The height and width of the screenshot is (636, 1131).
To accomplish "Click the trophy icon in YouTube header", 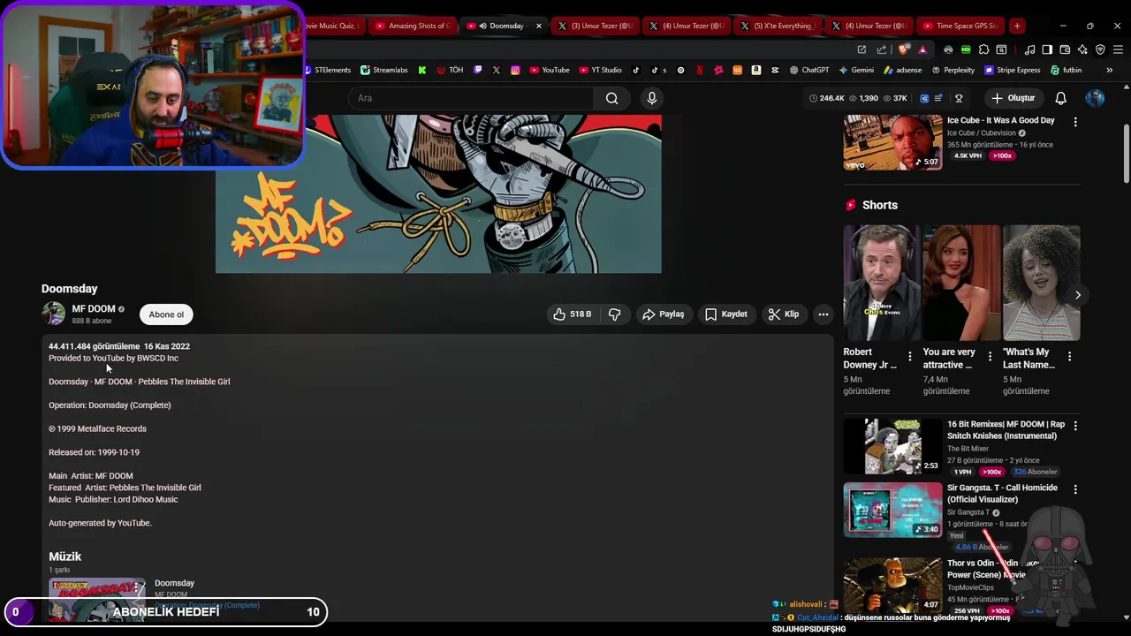I will tap(959, 98).
